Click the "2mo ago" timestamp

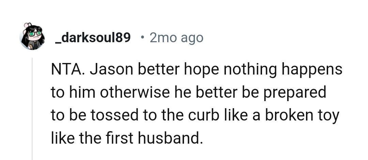tap(176, 38)
